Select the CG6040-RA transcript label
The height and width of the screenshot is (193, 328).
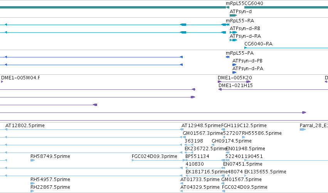click(258, 44)
